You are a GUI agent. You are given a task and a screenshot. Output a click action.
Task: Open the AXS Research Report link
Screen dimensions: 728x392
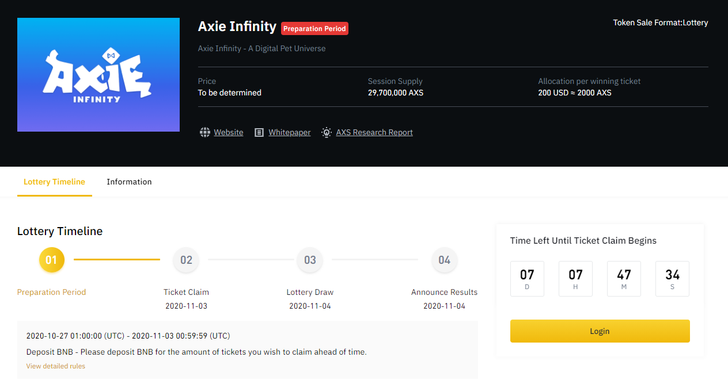point(374,132)
